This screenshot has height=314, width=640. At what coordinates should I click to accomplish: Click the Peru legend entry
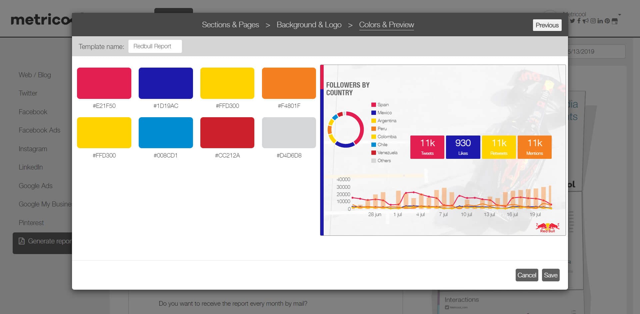[x=379, y=129]
